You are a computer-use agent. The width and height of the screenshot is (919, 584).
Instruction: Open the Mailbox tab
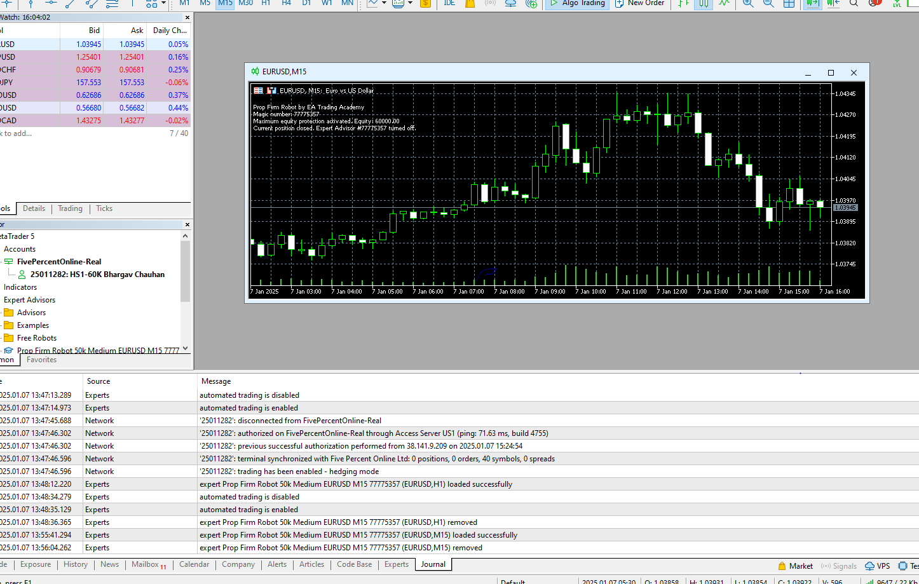[149, 564]
